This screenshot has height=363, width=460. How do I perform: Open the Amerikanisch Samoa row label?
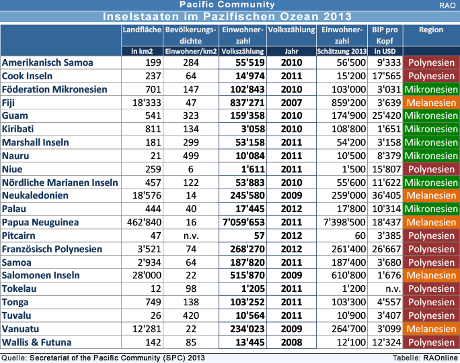pos(56,62)
